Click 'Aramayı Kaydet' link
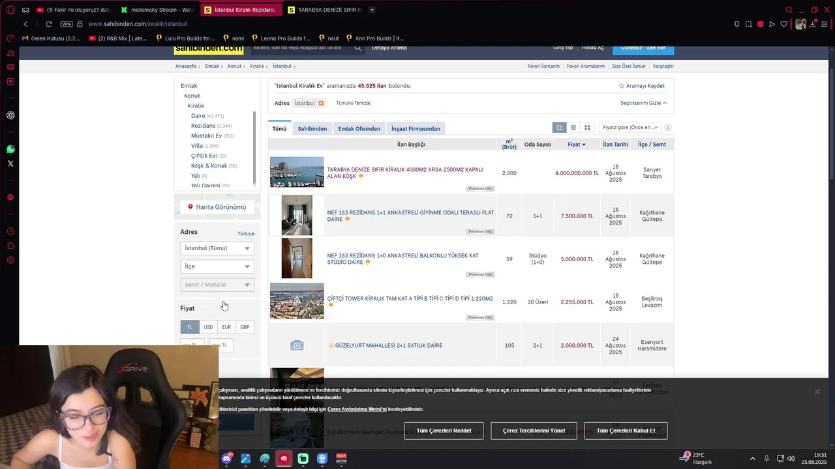 [x=642, y=86]
